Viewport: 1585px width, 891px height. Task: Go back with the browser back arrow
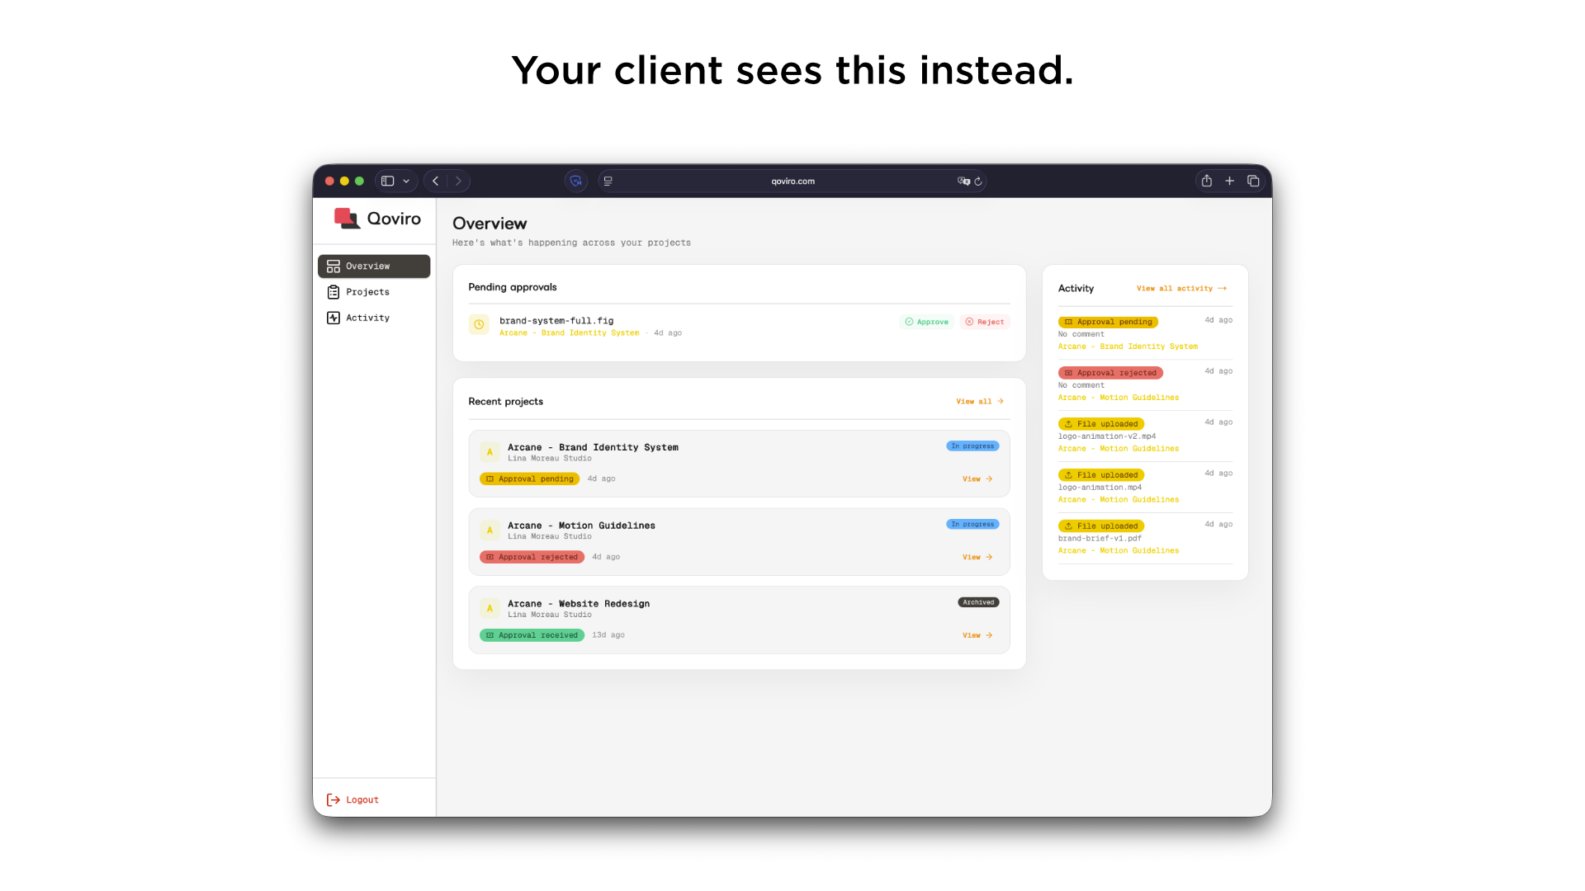[x=435, y=181]
